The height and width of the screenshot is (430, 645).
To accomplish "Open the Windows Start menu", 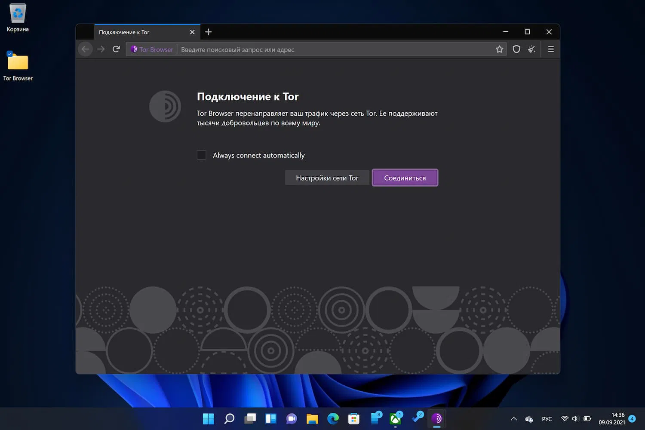I will coord(209,419).
